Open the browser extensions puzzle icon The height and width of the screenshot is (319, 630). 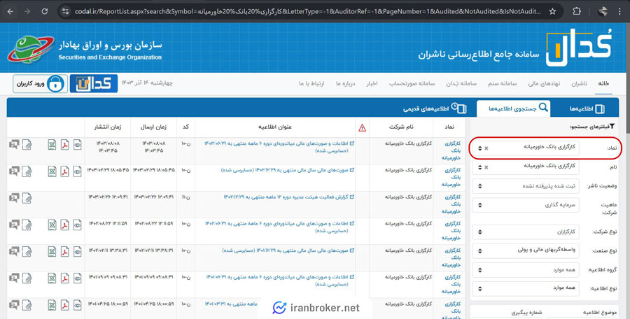(577, 11)
